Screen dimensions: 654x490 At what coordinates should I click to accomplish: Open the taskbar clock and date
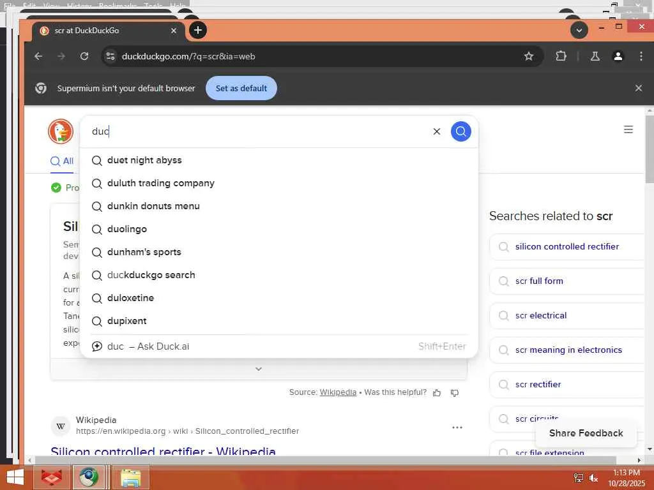point(626,478)
